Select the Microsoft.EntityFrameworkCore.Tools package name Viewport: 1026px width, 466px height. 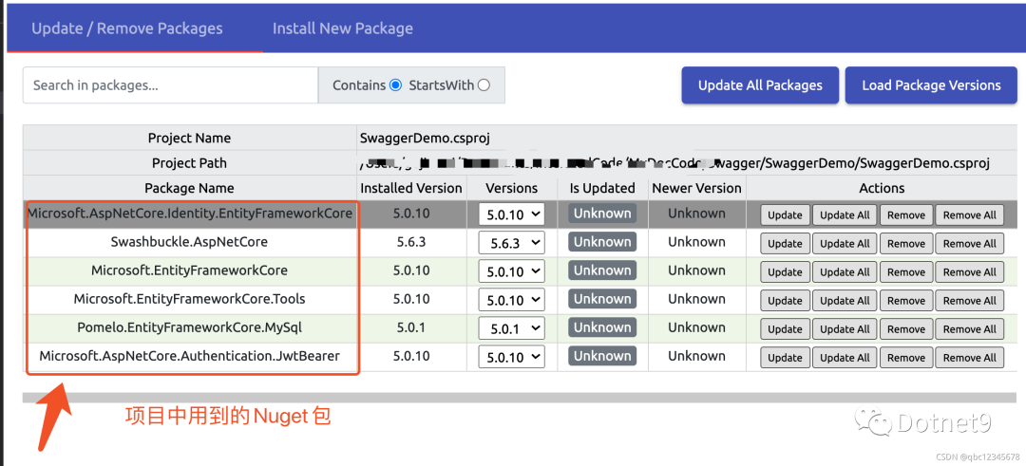click(189, 299)
